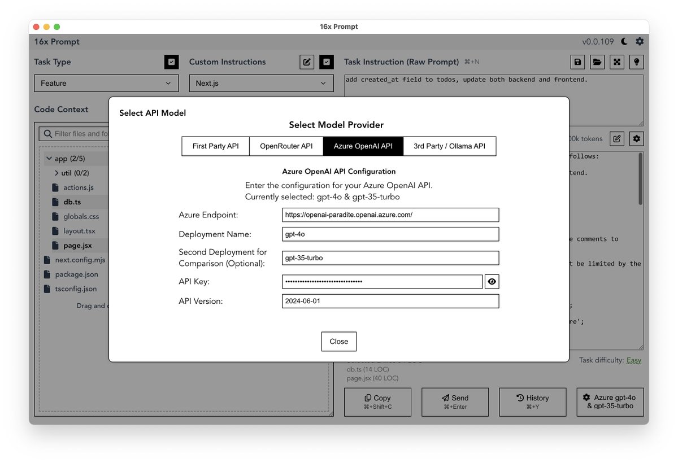Open prompt settings gear near tokens
678x463 pixels.
pos(637,138)
